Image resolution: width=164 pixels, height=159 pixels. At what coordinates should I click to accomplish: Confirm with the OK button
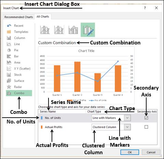pyautogui.click(x=130, y=152)
